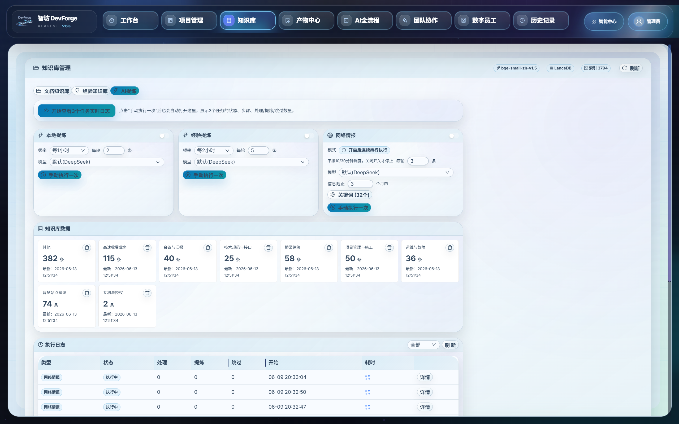Click the 智能中心 grid icon
The width and height of the screenshot is (679, 424).
pyautogui.click(x=594, y=21)
